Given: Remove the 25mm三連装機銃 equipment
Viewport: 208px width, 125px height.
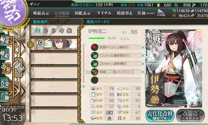Looking at the screenshot, I should click(143, 64).
